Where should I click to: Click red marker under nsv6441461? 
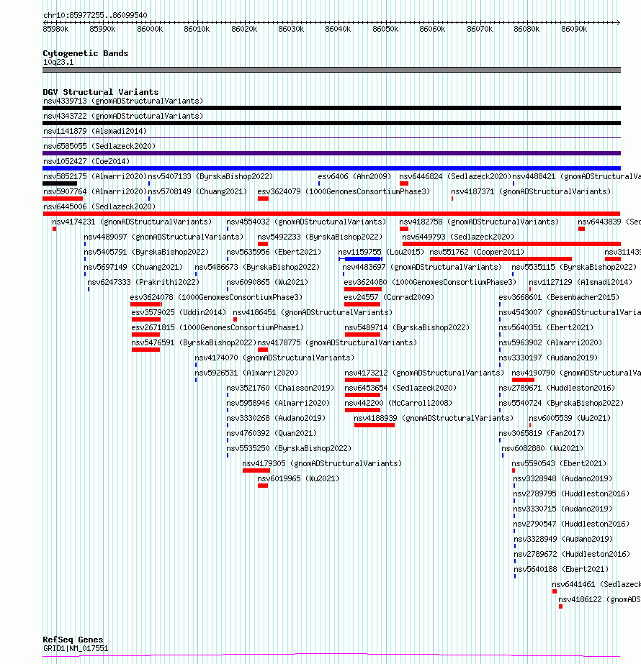(x=555, y=591)
